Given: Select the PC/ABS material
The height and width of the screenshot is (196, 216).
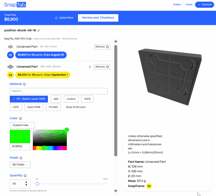Looking at the screenshot, I should click(53, 107).
